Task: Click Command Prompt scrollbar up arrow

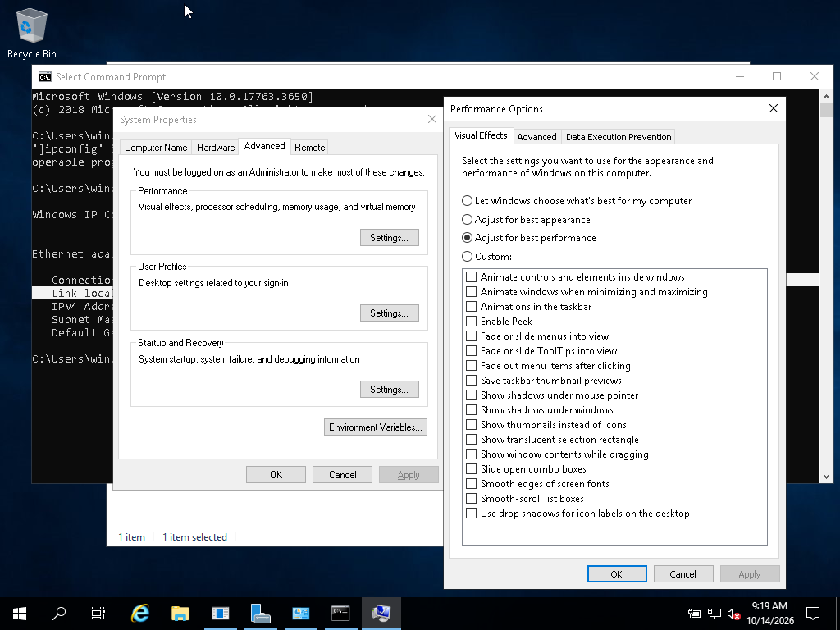Action: 826,97
